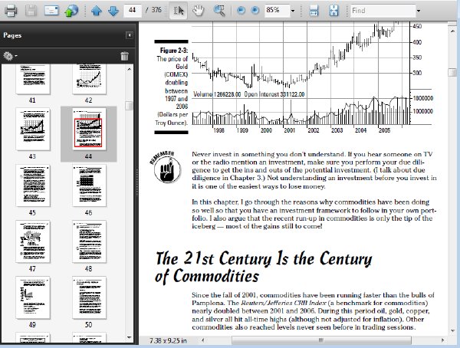Viewport: 460px width, 348px height.
Task: Open page 48 thumbnail
Action: [x=89, y=241]
